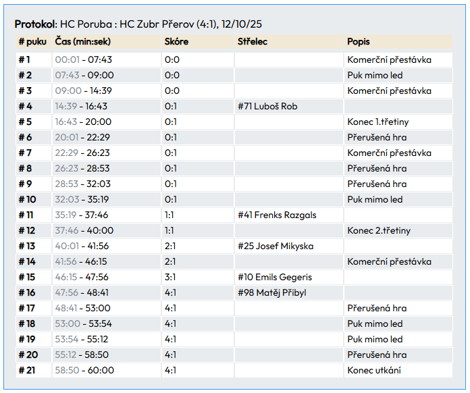Image resolution: width=470 pixels, height=393 pixels.
Task: Select puck number '# 21'
Action: point(26,371)
